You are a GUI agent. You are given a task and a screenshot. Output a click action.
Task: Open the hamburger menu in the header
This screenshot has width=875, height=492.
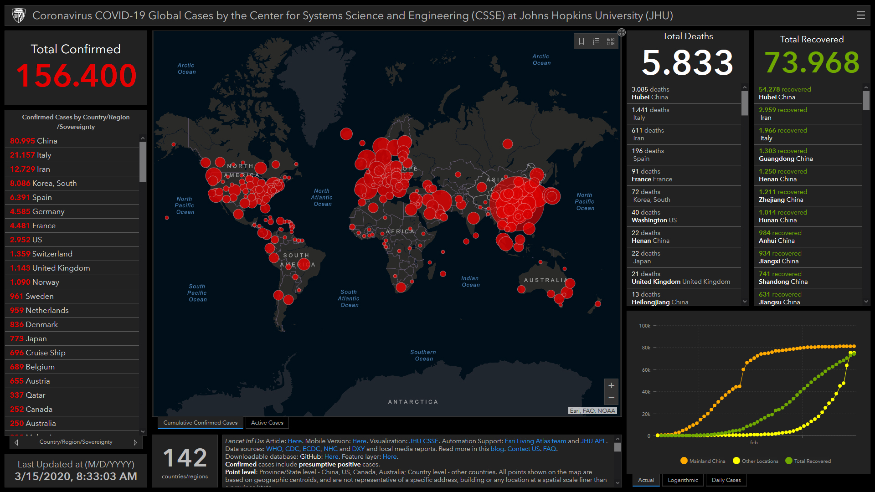point(860,15)
